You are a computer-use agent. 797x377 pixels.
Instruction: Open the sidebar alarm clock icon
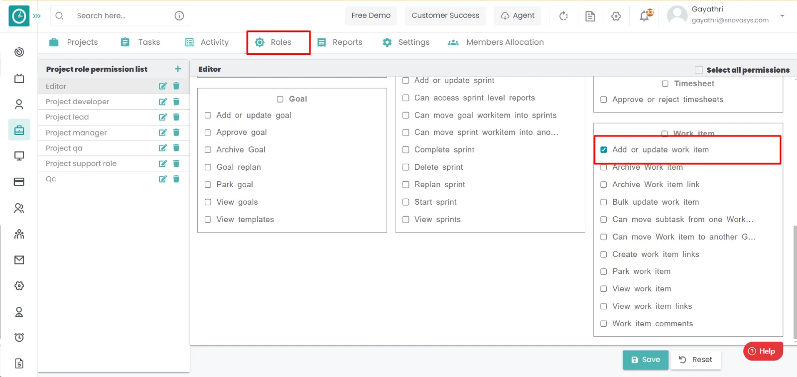tap(19, 338)
